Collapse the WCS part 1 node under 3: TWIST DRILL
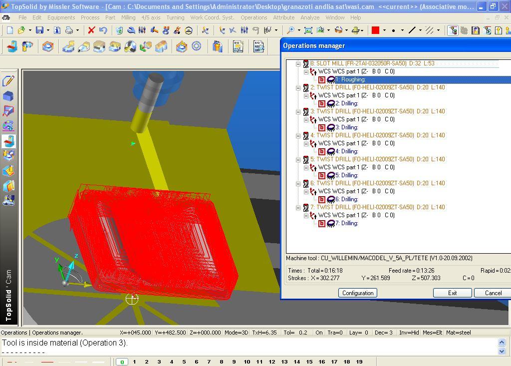 pos(306,120)
